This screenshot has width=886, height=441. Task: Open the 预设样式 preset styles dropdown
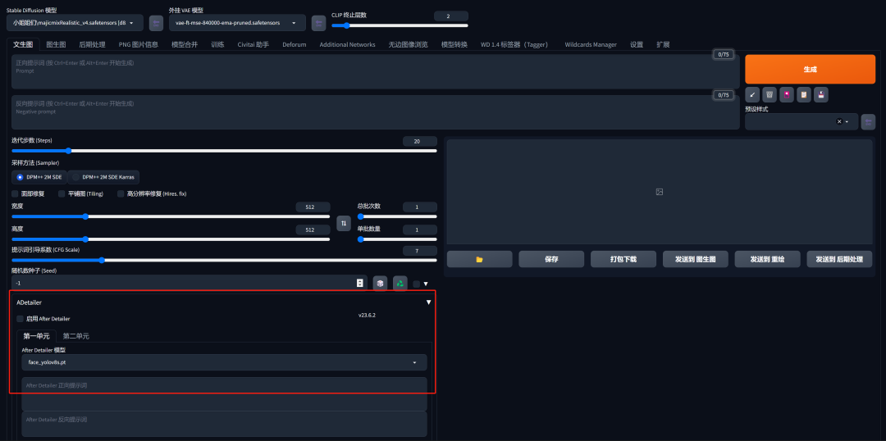click(802, 121)
